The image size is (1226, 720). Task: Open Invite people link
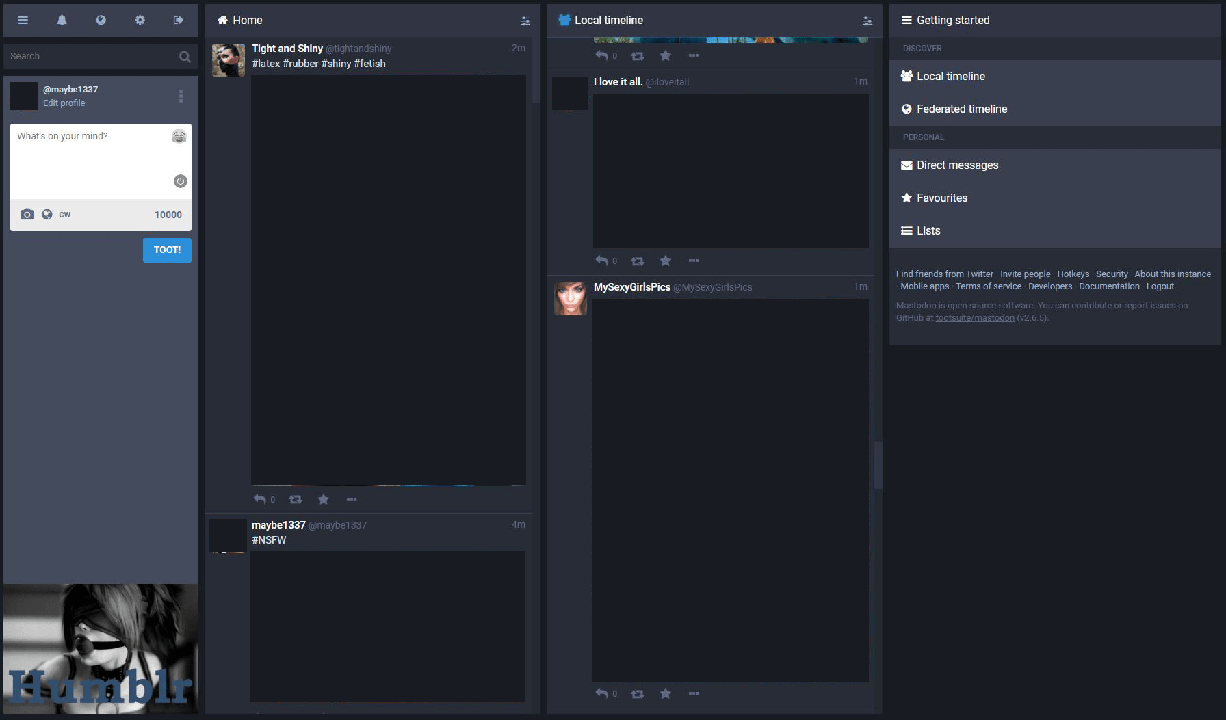(x=1025, y=274)
